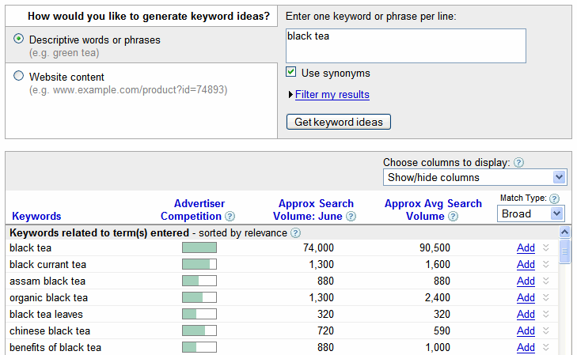Open help icon next to Match Type
Viewport: 577px width, 355px height.
point(554,198)
